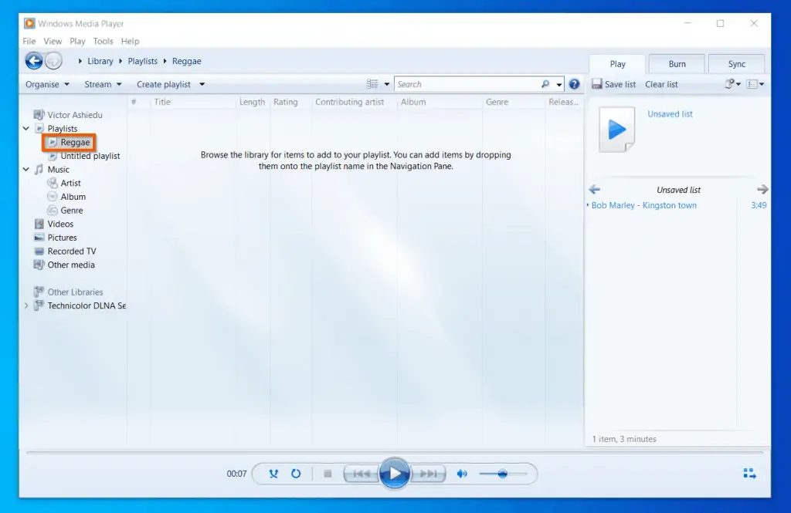This screenshot has width=791, height=513.
Task: Mute the audio volume
Action: point(461,474)
